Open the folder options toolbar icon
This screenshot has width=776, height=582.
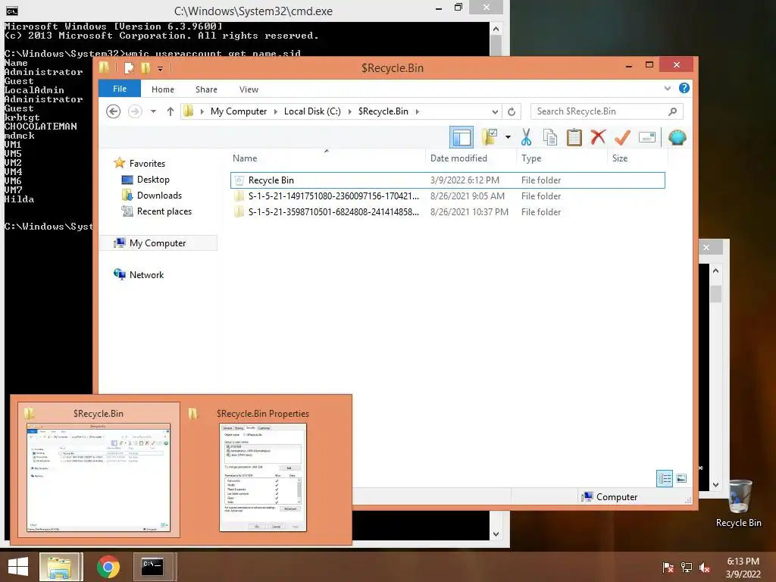pos(490,137)
